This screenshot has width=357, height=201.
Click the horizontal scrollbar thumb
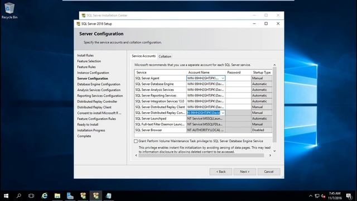[201, 155]
